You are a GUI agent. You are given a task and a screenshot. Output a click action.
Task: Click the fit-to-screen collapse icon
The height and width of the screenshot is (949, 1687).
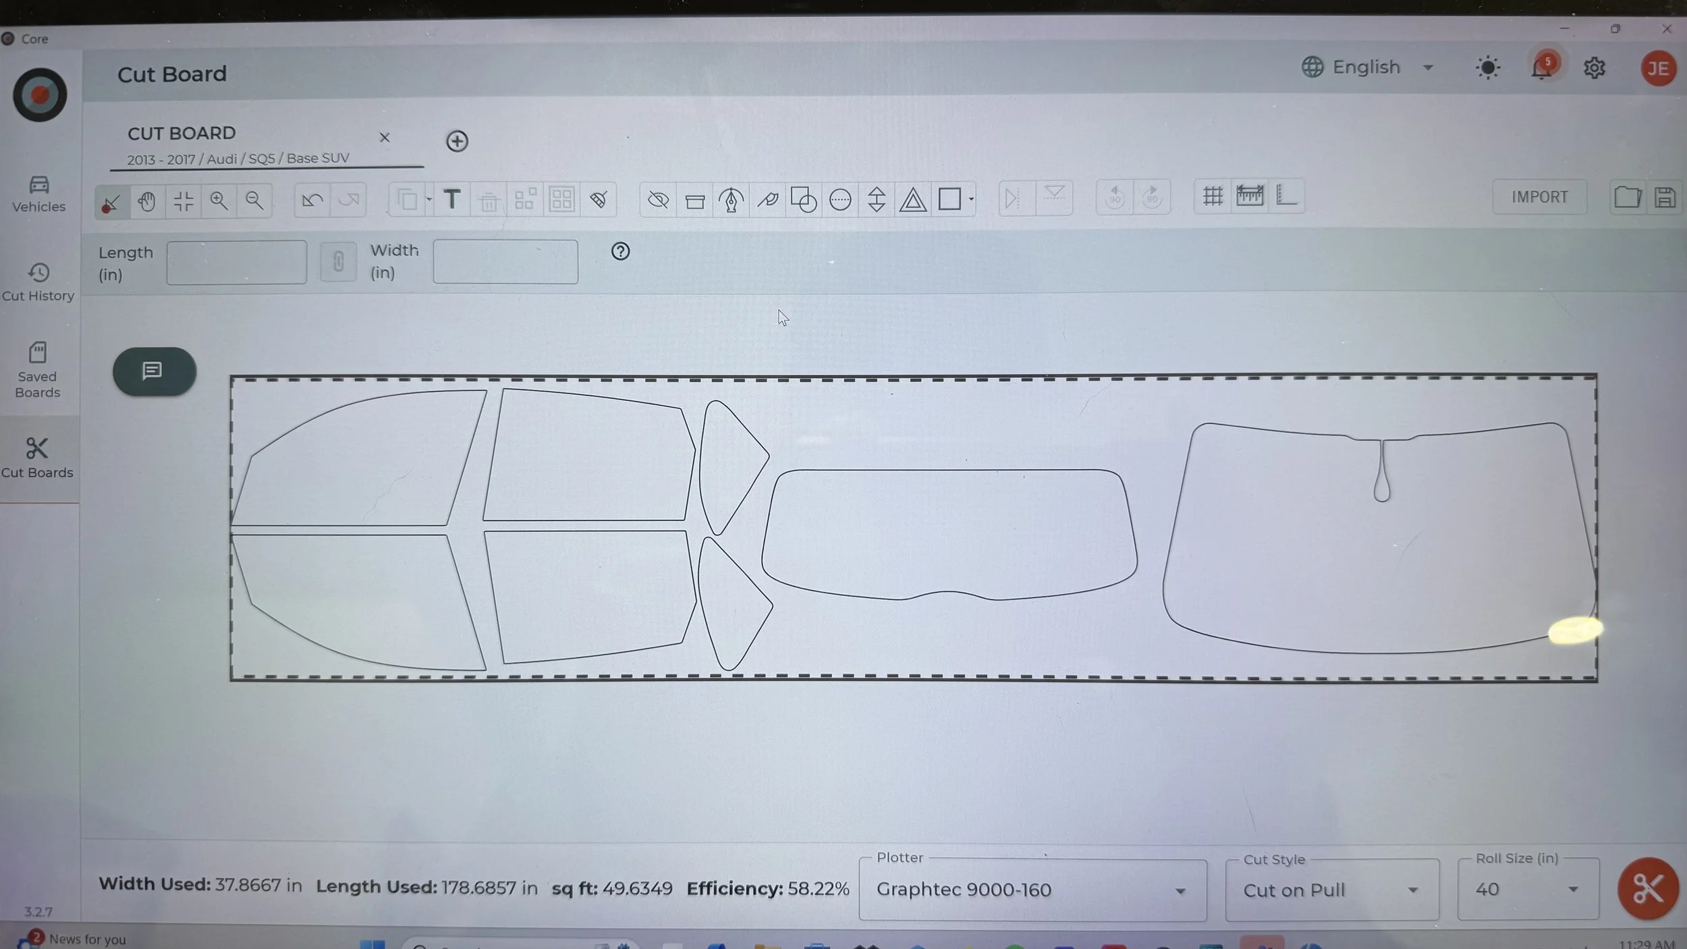tap(183, 200)
